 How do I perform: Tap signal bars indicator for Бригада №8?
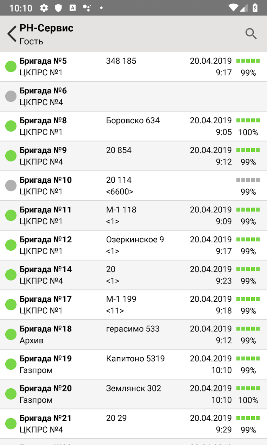click(x=248, y=120)
